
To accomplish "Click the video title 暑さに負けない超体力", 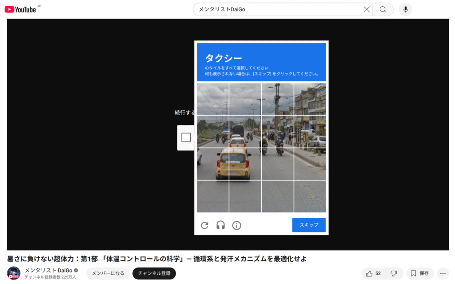I will coord(156,259).
